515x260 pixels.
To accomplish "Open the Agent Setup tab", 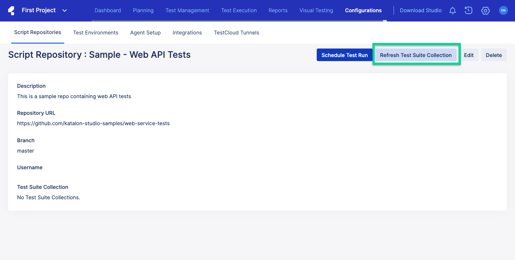I will point(145,33).
